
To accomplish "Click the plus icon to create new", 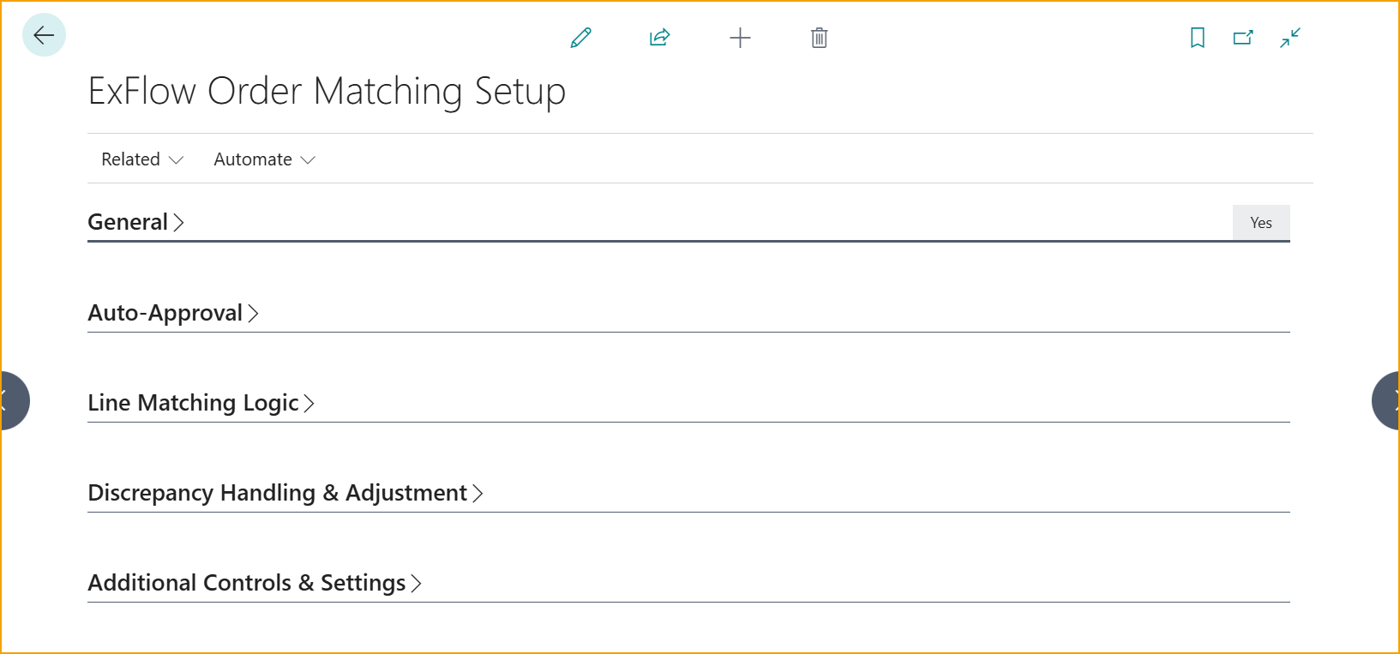I will click(x=740, y=38).
